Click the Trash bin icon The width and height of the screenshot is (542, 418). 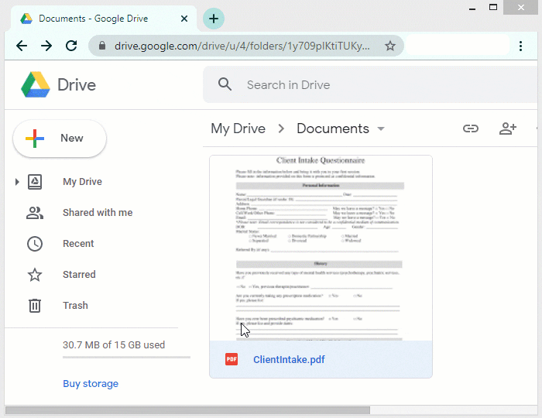coord(35,306)
